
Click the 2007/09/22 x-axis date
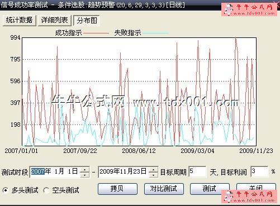pyautogui.click(x=80, y=151)
